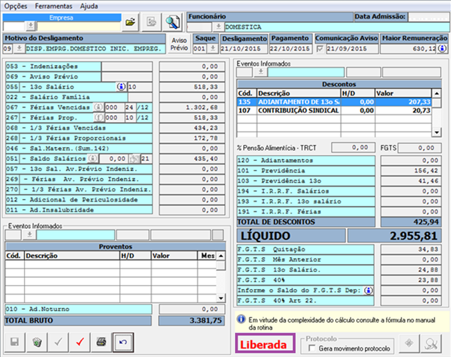Enable Gera movimento protocolo checkbox
This screenshot has width=451, height=357.
click(312, 349)
